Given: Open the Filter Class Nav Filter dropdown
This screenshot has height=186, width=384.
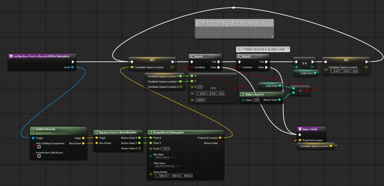Looking at the screenshot, I should click(164, 166).
